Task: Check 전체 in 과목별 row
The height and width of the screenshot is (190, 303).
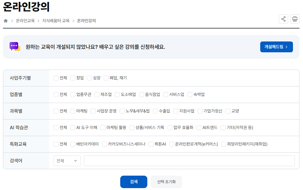Action: (56, 111)
